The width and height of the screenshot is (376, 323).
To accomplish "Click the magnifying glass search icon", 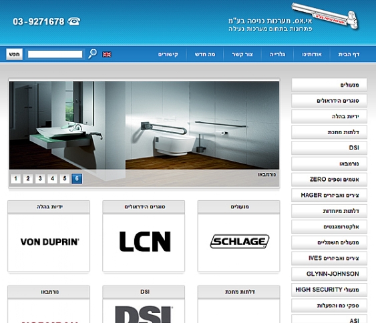I will (92, 53).
